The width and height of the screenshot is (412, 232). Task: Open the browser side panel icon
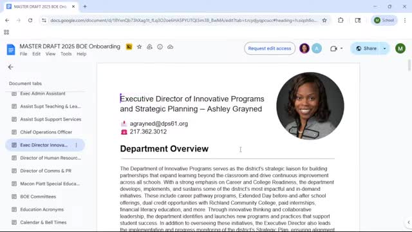(358, 20)
